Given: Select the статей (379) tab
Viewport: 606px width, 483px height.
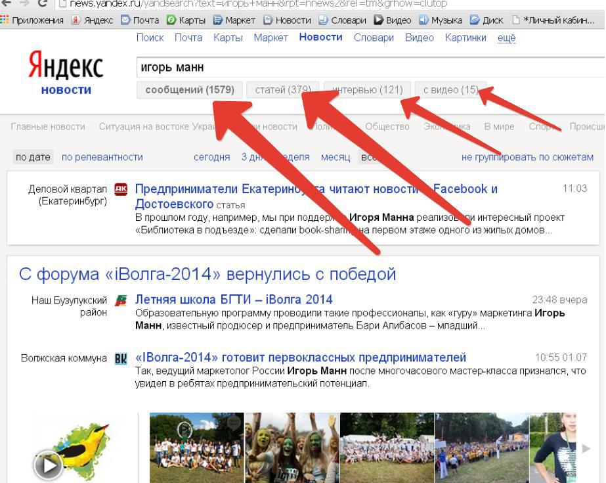Looking at the screenshot, I should pos(283,90).
